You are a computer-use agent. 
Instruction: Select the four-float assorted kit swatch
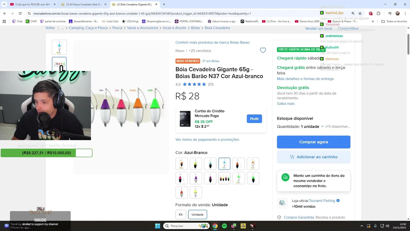click(x=224, y=178)
